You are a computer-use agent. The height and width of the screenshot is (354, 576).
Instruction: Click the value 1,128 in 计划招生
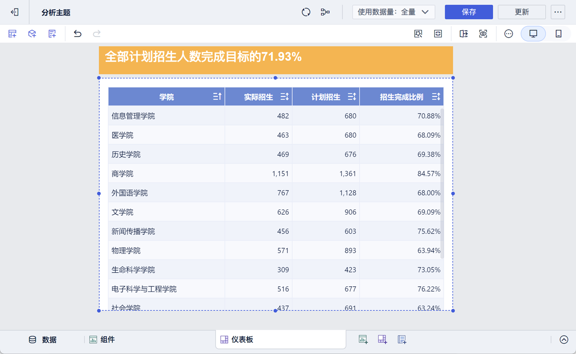348,193
